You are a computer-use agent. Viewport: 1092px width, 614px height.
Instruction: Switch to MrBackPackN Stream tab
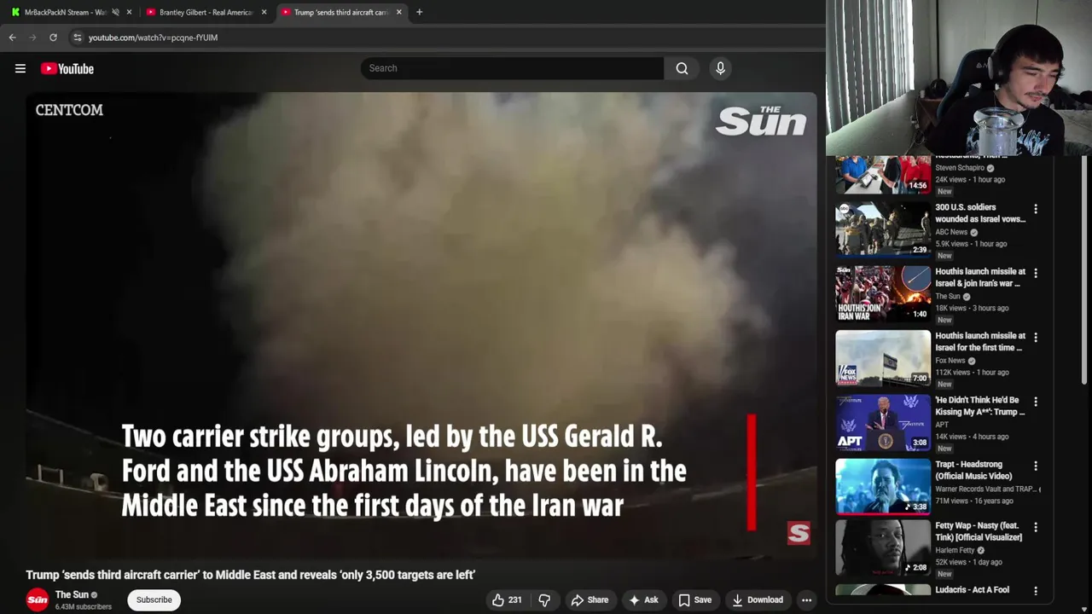(x=65, y=12)
